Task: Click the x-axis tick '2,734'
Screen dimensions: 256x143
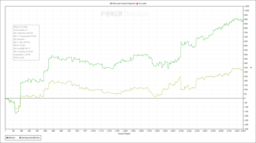Action: click(x=229, y=131)
